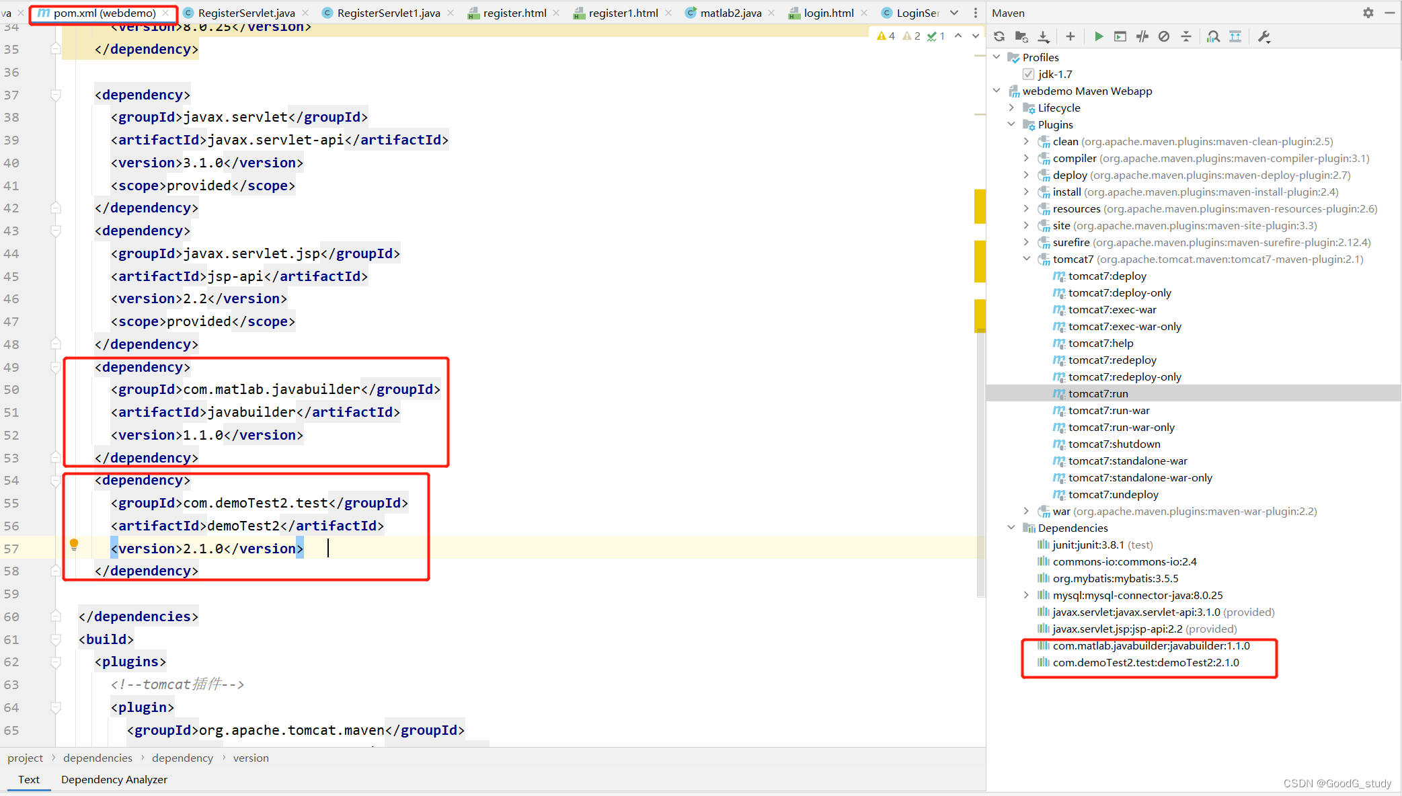Expand the Lifecycle node

(x=1011, y=108)
